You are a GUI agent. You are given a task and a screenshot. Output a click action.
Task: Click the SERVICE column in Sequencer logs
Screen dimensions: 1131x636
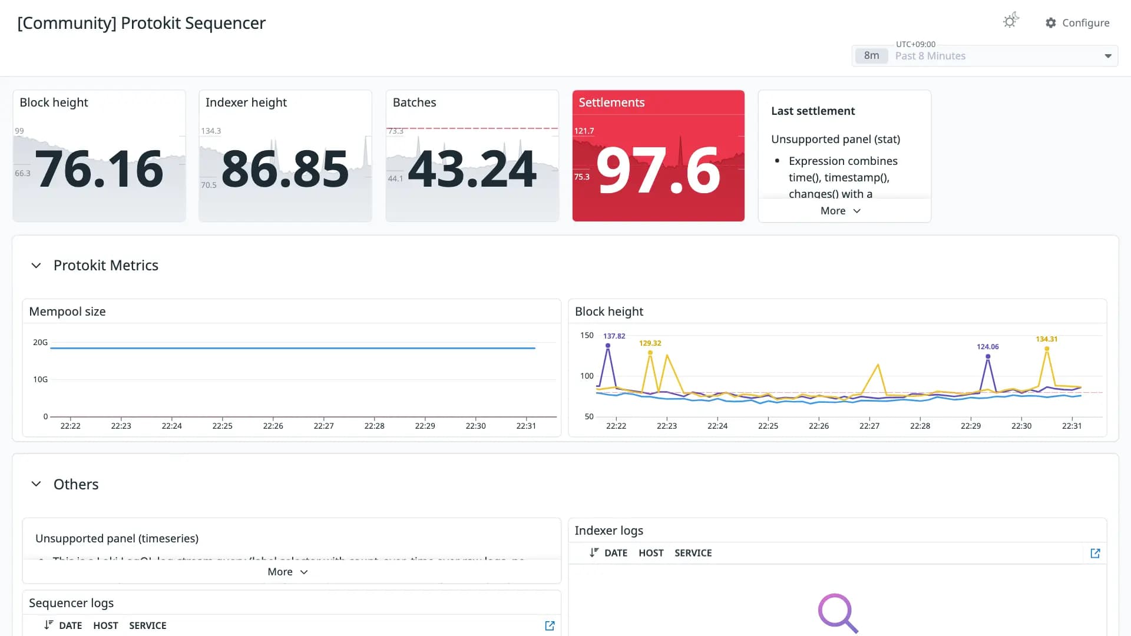pyautogui.click(x=147, y=625)
